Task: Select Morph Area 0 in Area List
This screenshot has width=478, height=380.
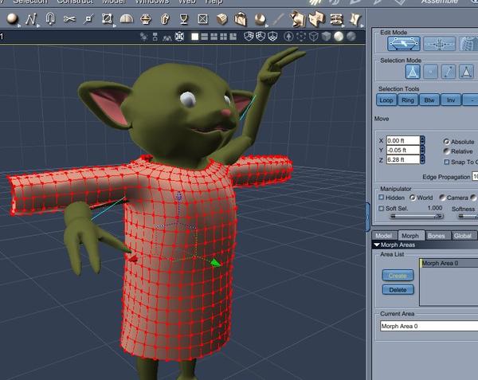Action: click(449, 263)
